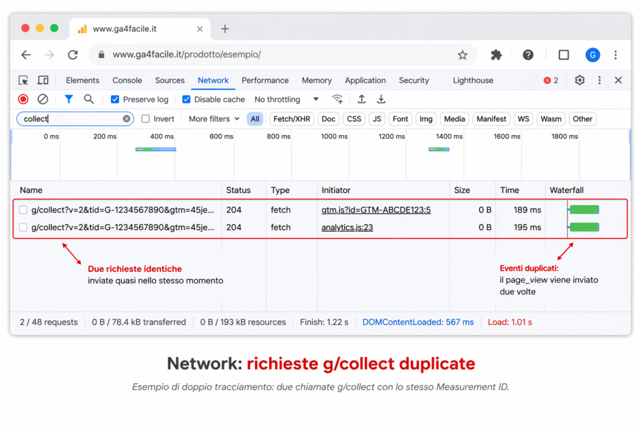Filter requests by Doc type

click(x=328, y=119)
